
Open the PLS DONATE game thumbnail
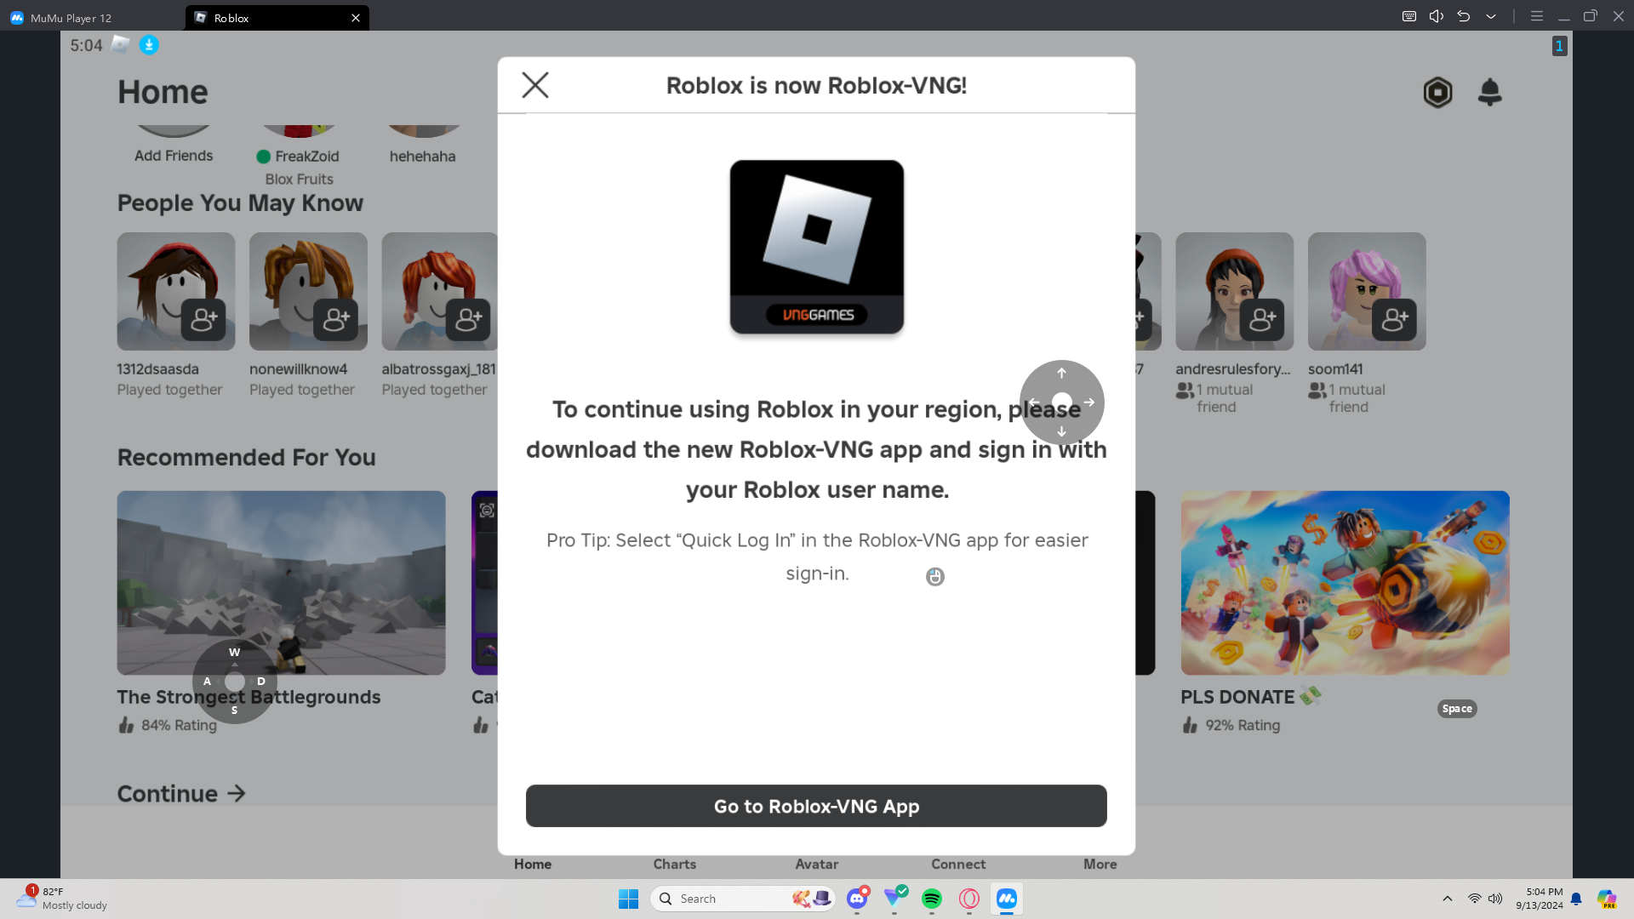1345,583
